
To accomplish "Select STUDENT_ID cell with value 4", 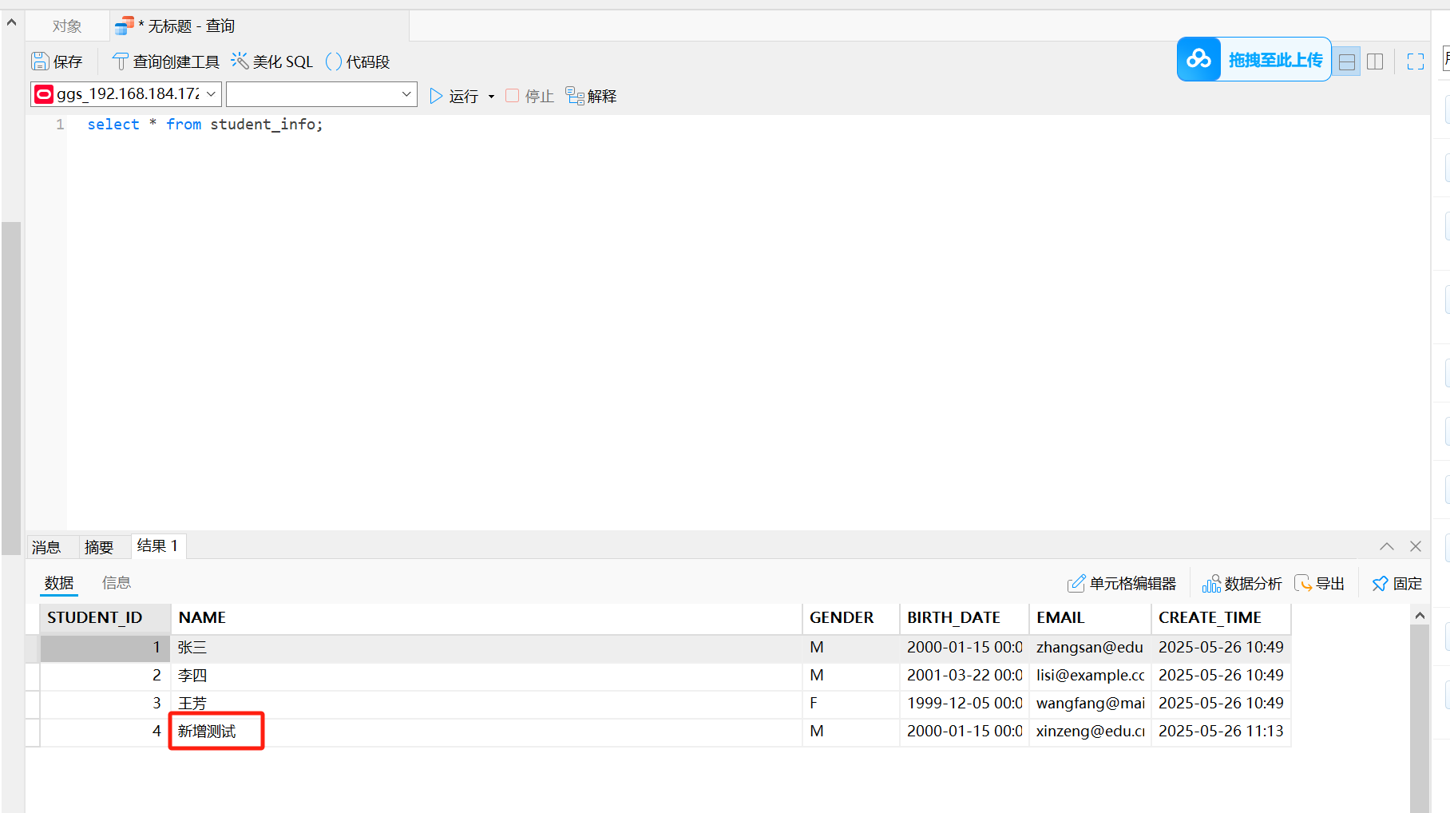I will [x=105, y=732].
